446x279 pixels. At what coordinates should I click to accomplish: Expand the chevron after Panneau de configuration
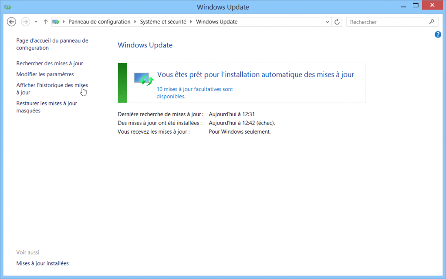pos(135,22)
